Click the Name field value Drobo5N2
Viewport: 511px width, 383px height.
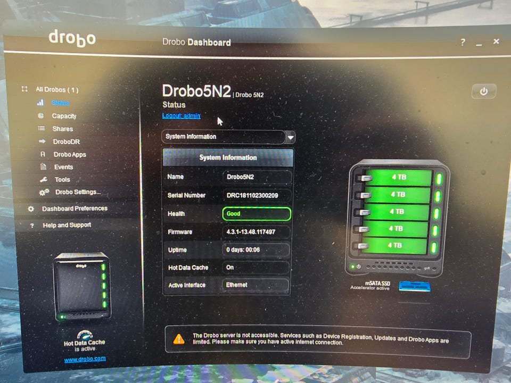pyautogui.click(x=257, y=177)
